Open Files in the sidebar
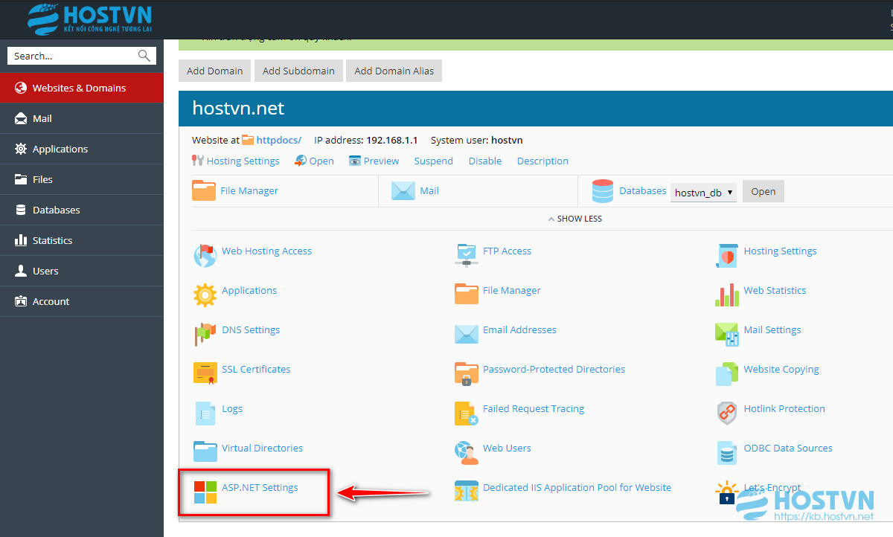Screen dimensions: 893x537 (x=82, y=179)
